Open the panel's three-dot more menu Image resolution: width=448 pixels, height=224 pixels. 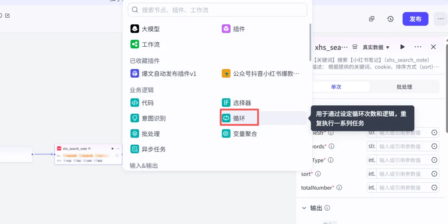418,47
